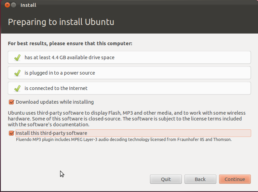Select the Install this third-party software label
Image resolution: width=258 pixels, height=192 pixels.
tap(51, 133)
